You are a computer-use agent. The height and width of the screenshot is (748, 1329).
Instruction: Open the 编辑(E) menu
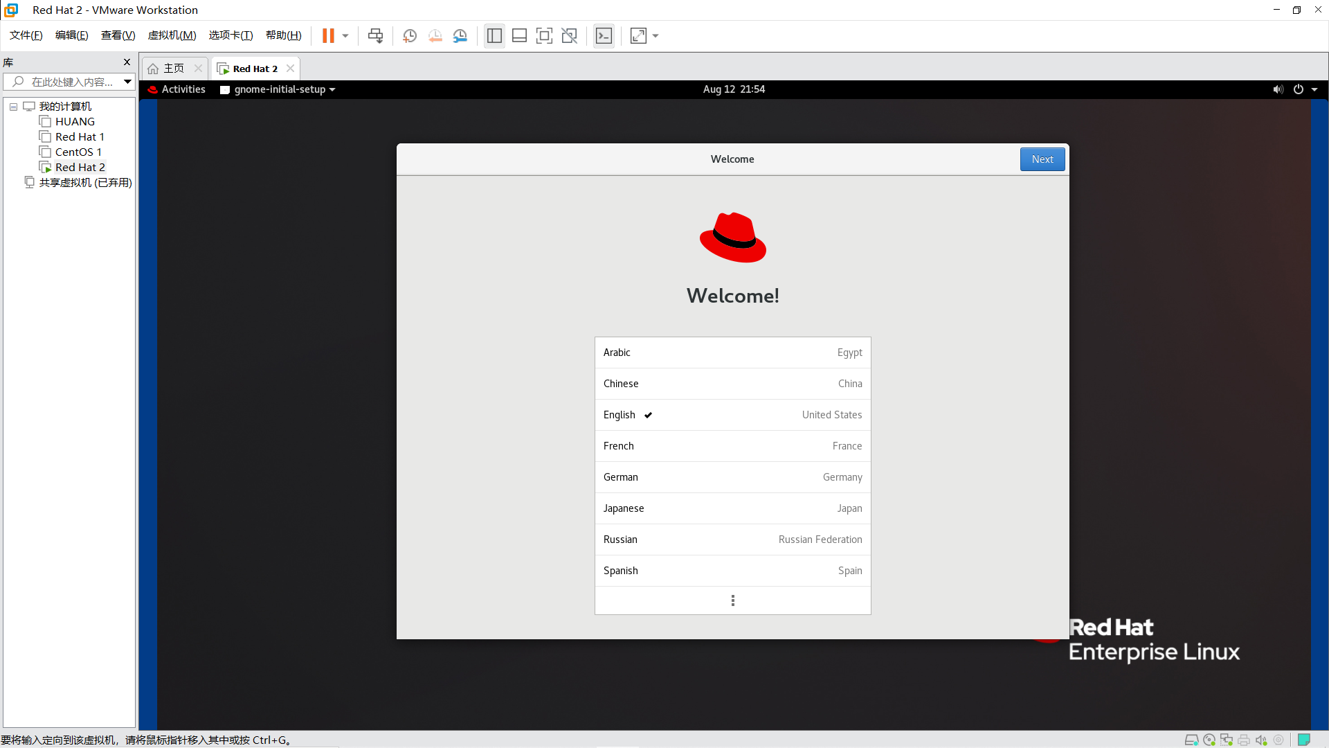(71, 35)
